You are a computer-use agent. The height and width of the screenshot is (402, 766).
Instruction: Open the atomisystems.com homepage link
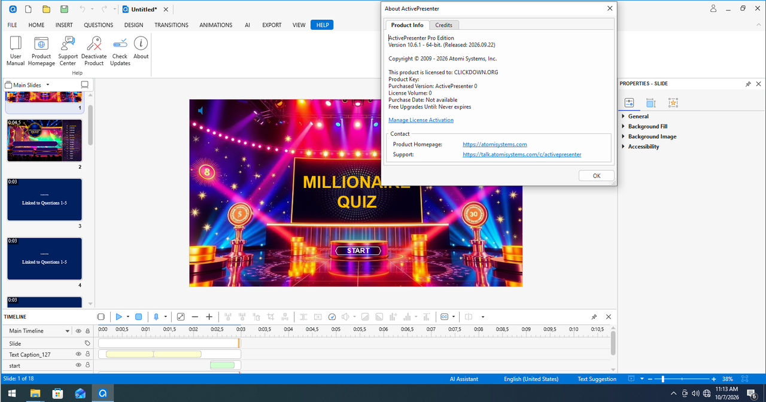pos(495,144)
